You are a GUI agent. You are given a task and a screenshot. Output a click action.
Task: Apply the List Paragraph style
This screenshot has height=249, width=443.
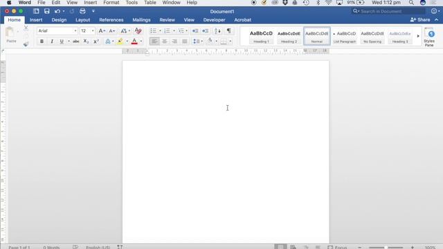point(345,36)
